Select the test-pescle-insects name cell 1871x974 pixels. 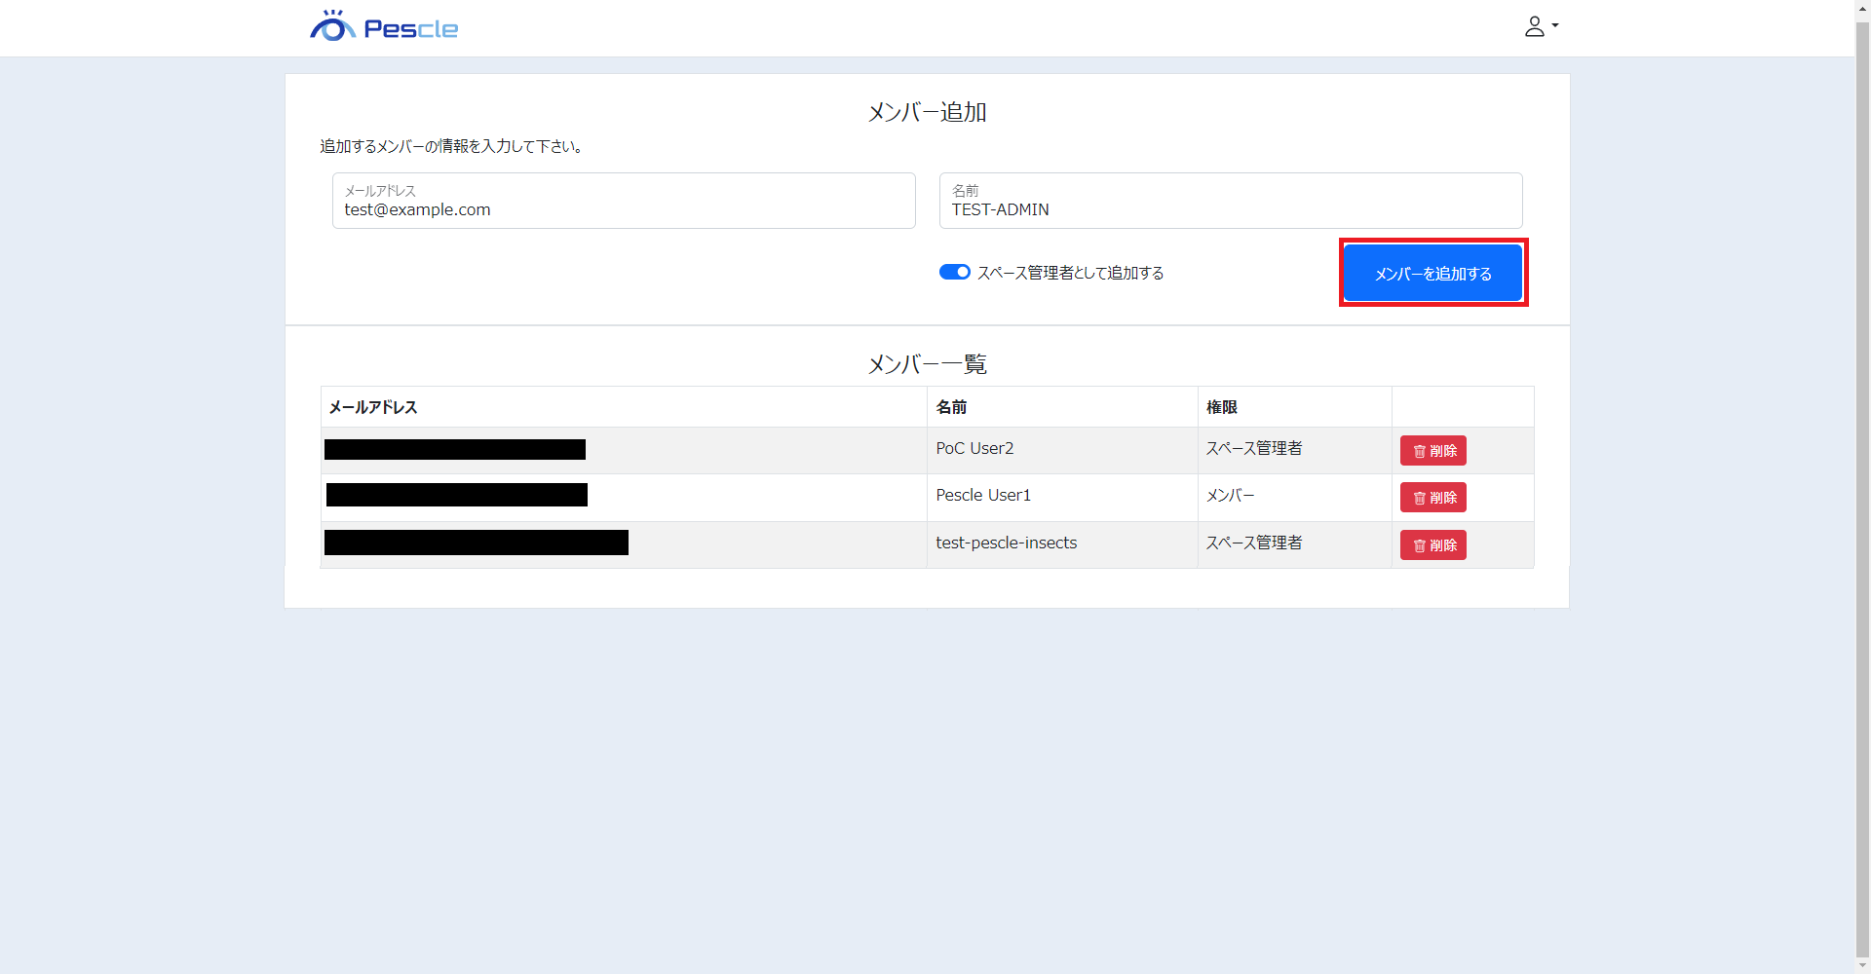point(1006,543)
